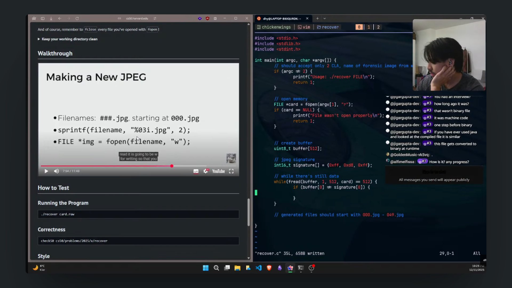Toggle the browser sidebar panel
Image resolution: width=512 pixels, height=288 pixels.
tap(42, 18)
